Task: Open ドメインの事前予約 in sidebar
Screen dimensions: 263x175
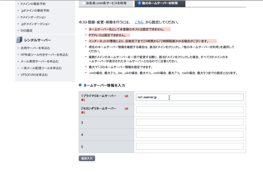Action: click(33, 4)
